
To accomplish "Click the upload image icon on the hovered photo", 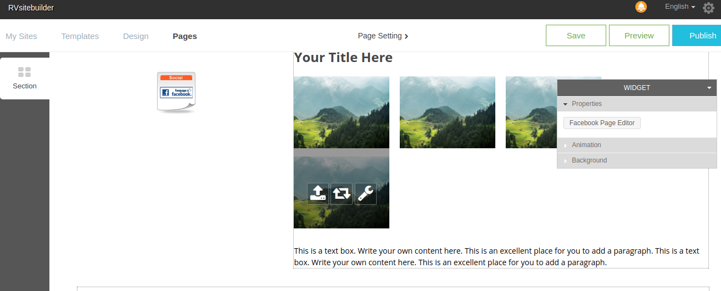I will click(318, 194).
